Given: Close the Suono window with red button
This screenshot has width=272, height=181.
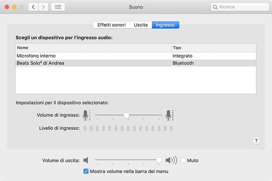Looking at the screenshot, I should (7, 7).
